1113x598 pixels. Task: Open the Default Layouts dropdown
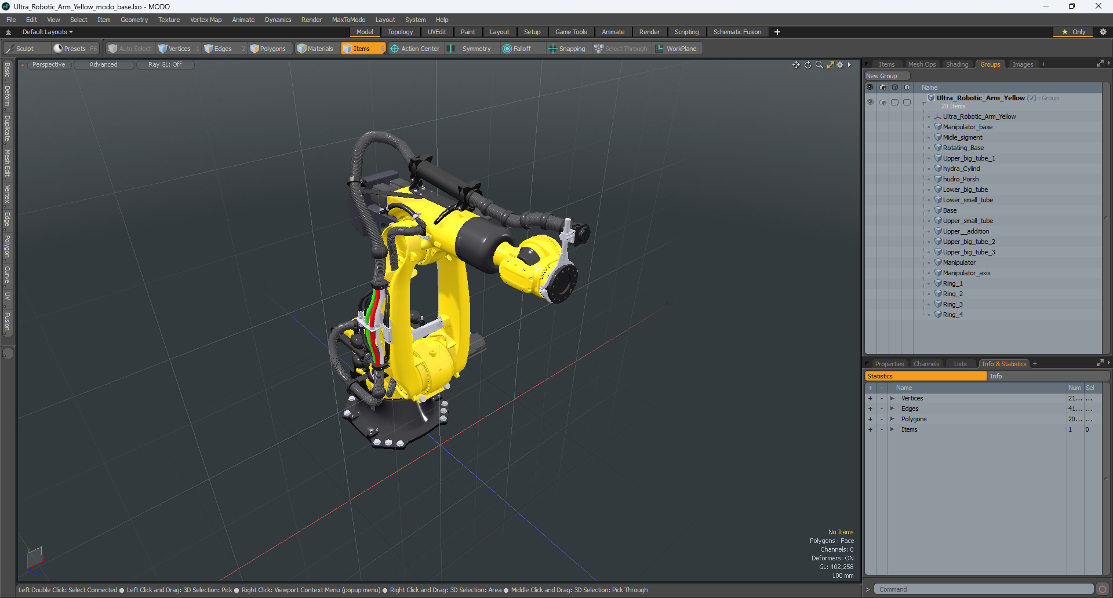[x=48, y=32]
